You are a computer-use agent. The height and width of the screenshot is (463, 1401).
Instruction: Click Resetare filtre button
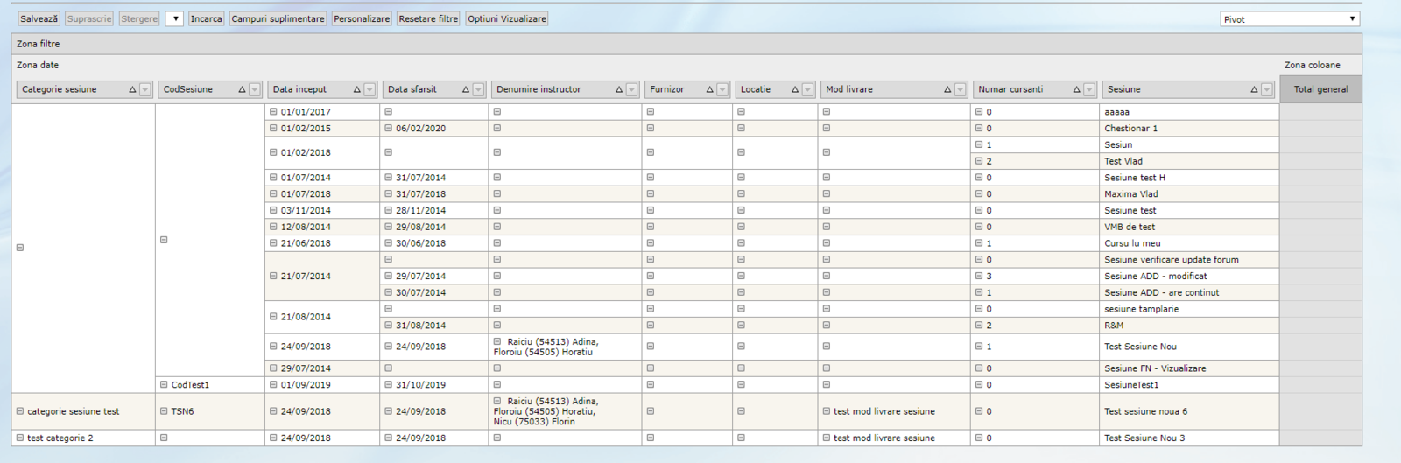point(427,18)
